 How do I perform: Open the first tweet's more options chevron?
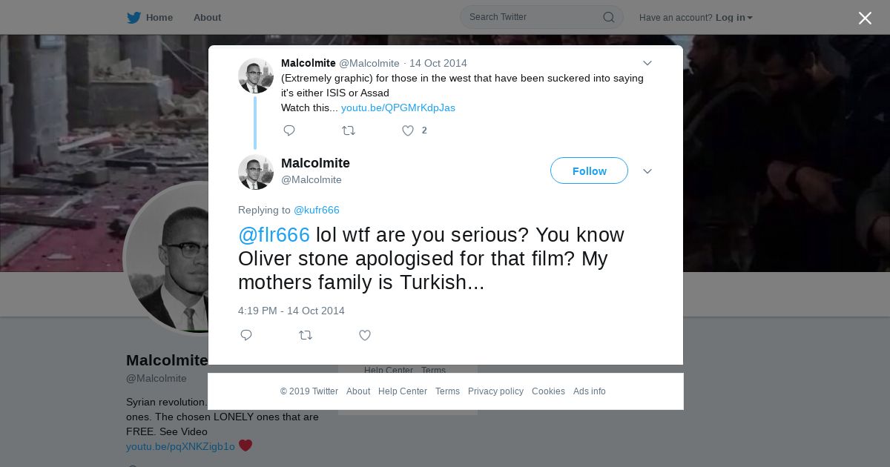(x=647, y=64)
